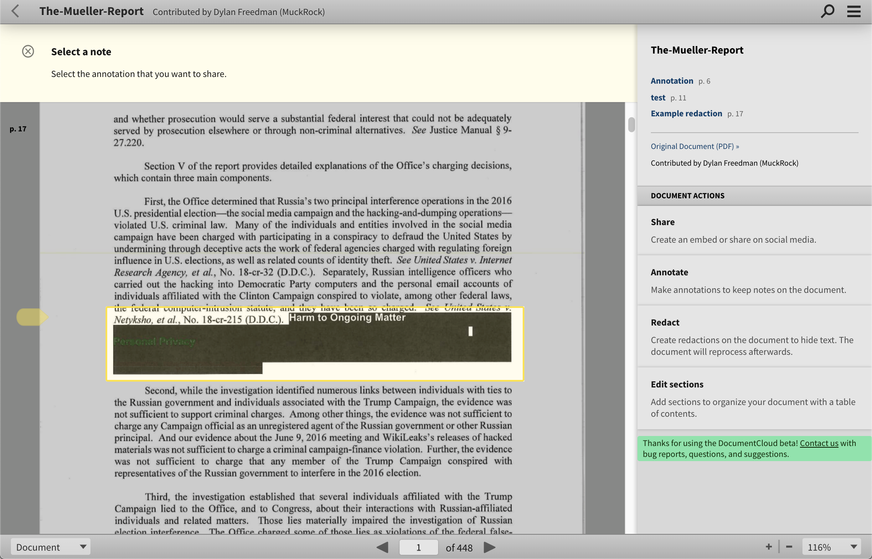The width and height of the screenshot is (872, 559).
Task: Open the hamburger menu icon
Action: coord(854,11)
